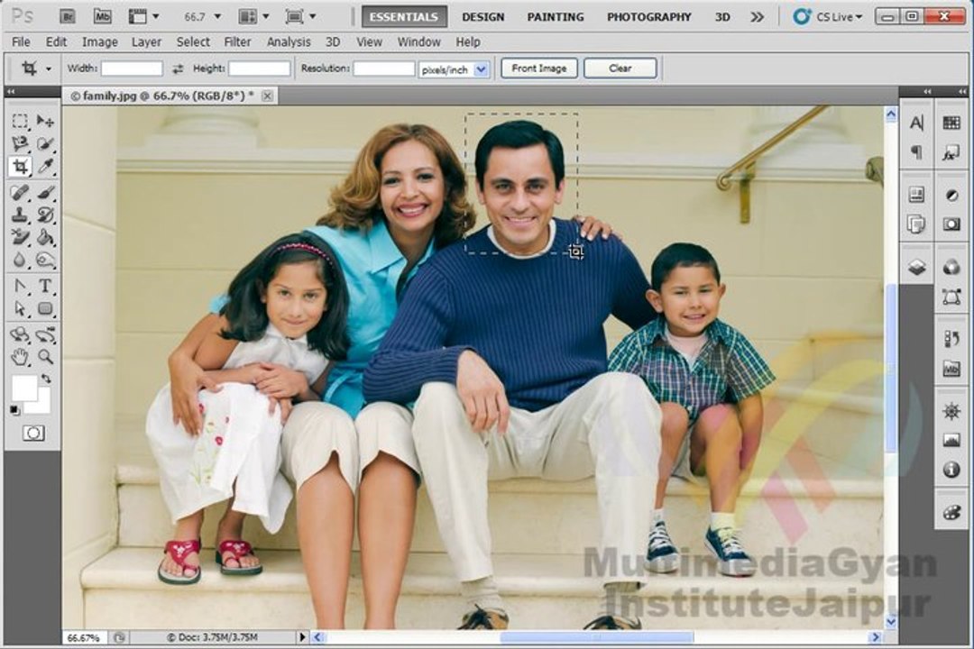Select the Horizontal Type tool
Image resolution: width=974 pixels, height=649 pixels.
tap(45, 287)
